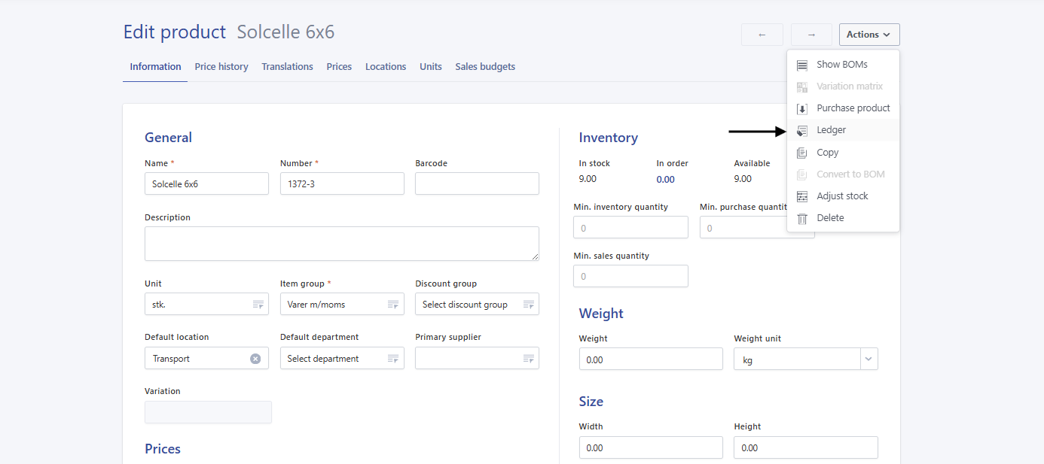The height and width of the screenshot is (464, 1044).
Task: Click the Min. sales quantity field
Action: point(630,276)
